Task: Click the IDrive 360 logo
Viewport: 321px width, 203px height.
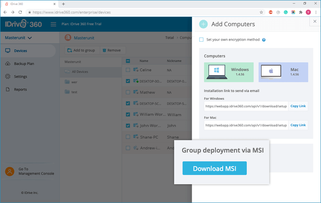Action: (23, 24)
